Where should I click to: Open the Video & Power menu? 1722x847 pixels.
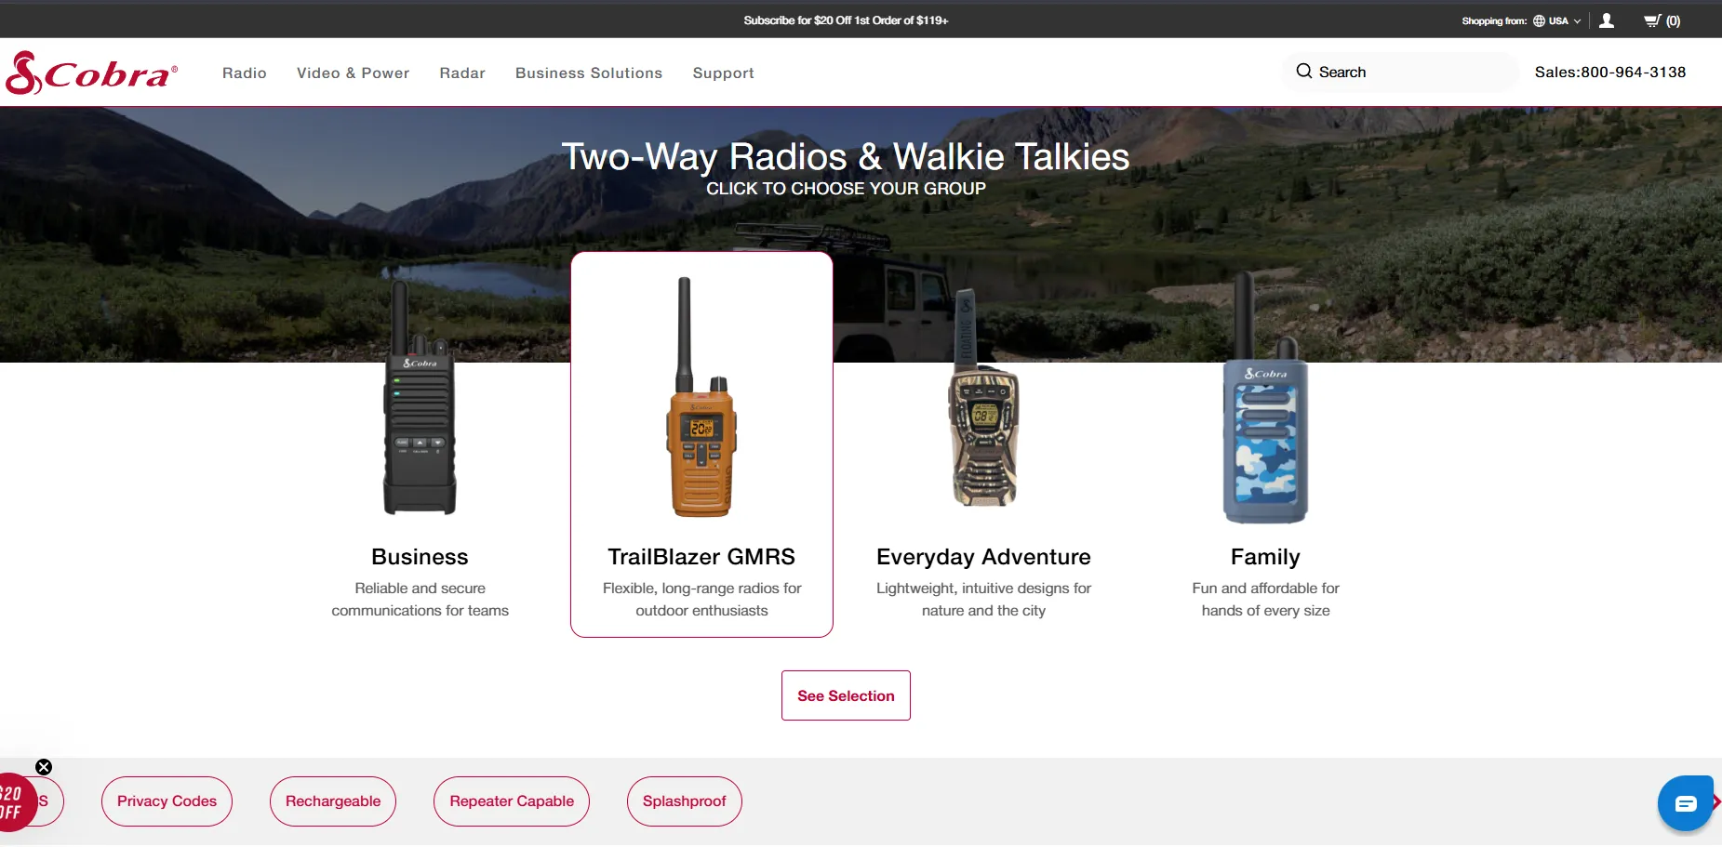[x=353, y=73]
